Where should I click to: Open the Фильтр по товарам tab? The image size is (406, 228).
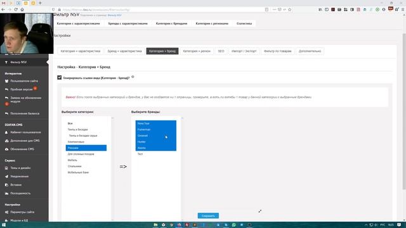[278, 51]
